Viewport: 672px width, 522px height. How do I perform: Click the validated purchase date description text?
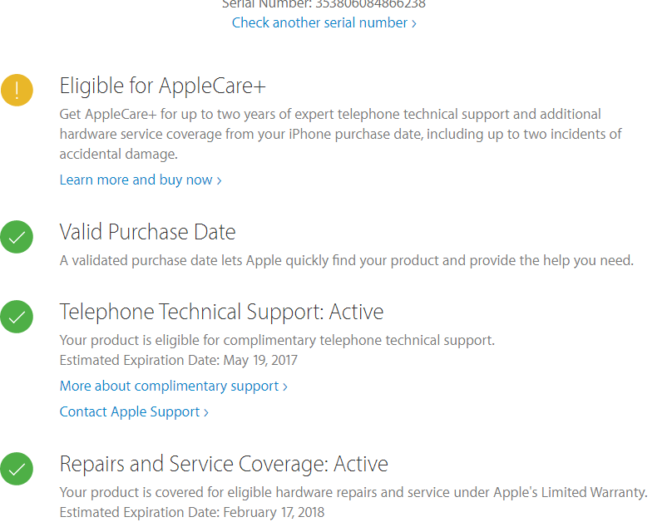[x=346, y=260]
